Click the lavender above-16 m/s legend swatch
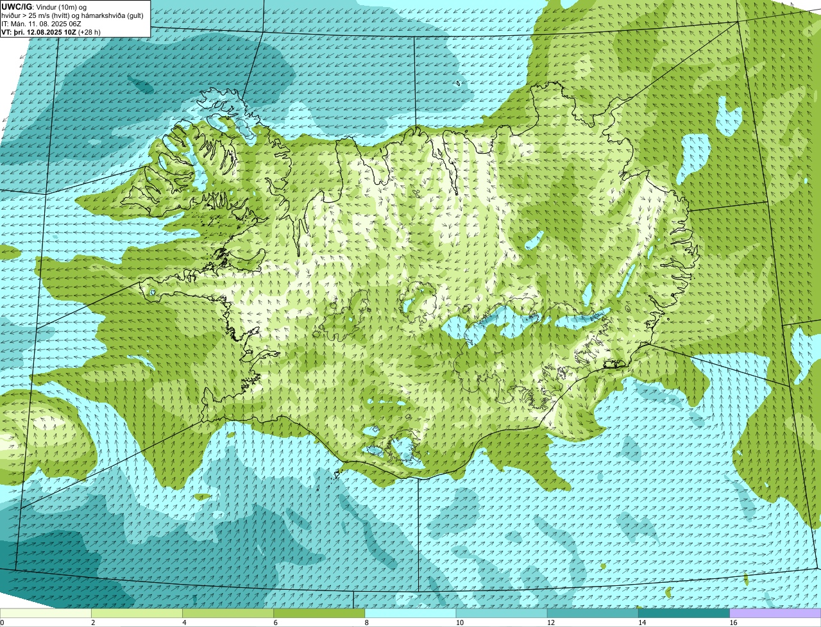 point(775,614)
